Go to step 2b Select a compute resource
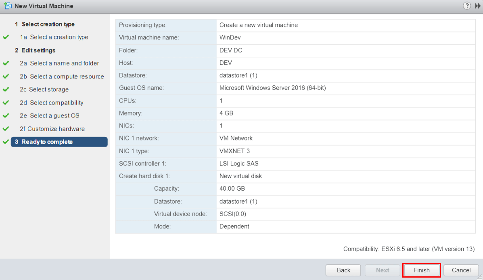The height and width of the screenshot is (280, 483). pyautogui.click(x=62, y=76)
